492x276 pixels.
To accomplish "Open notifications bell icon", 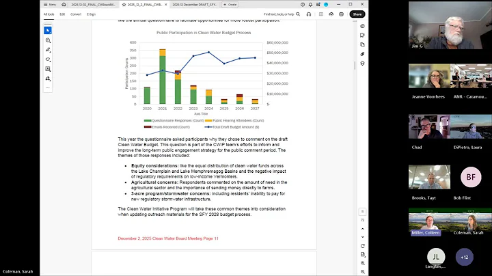I will pos(310,4).
